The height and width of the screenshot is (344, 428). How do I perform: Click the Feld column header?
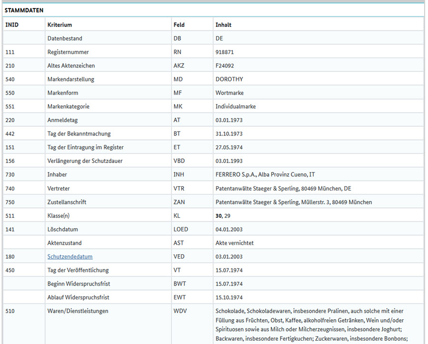click(x=179, y=25)
